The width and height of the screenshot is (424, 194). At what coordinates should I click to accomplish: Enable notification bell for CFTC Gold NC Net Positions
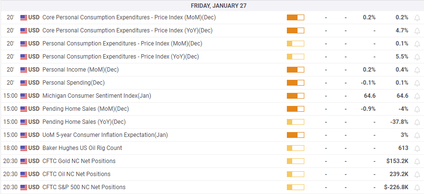click(x=417, y=161)
